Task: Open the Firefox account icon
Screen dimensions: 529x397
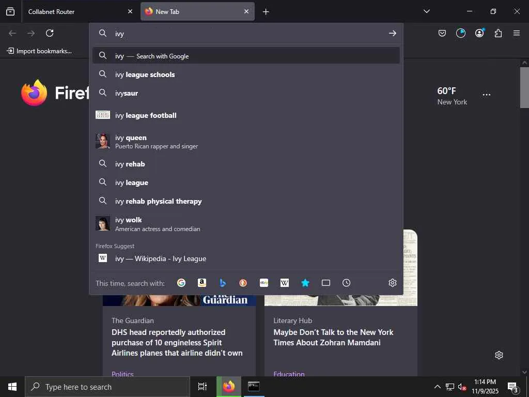Action: (479, 33)
